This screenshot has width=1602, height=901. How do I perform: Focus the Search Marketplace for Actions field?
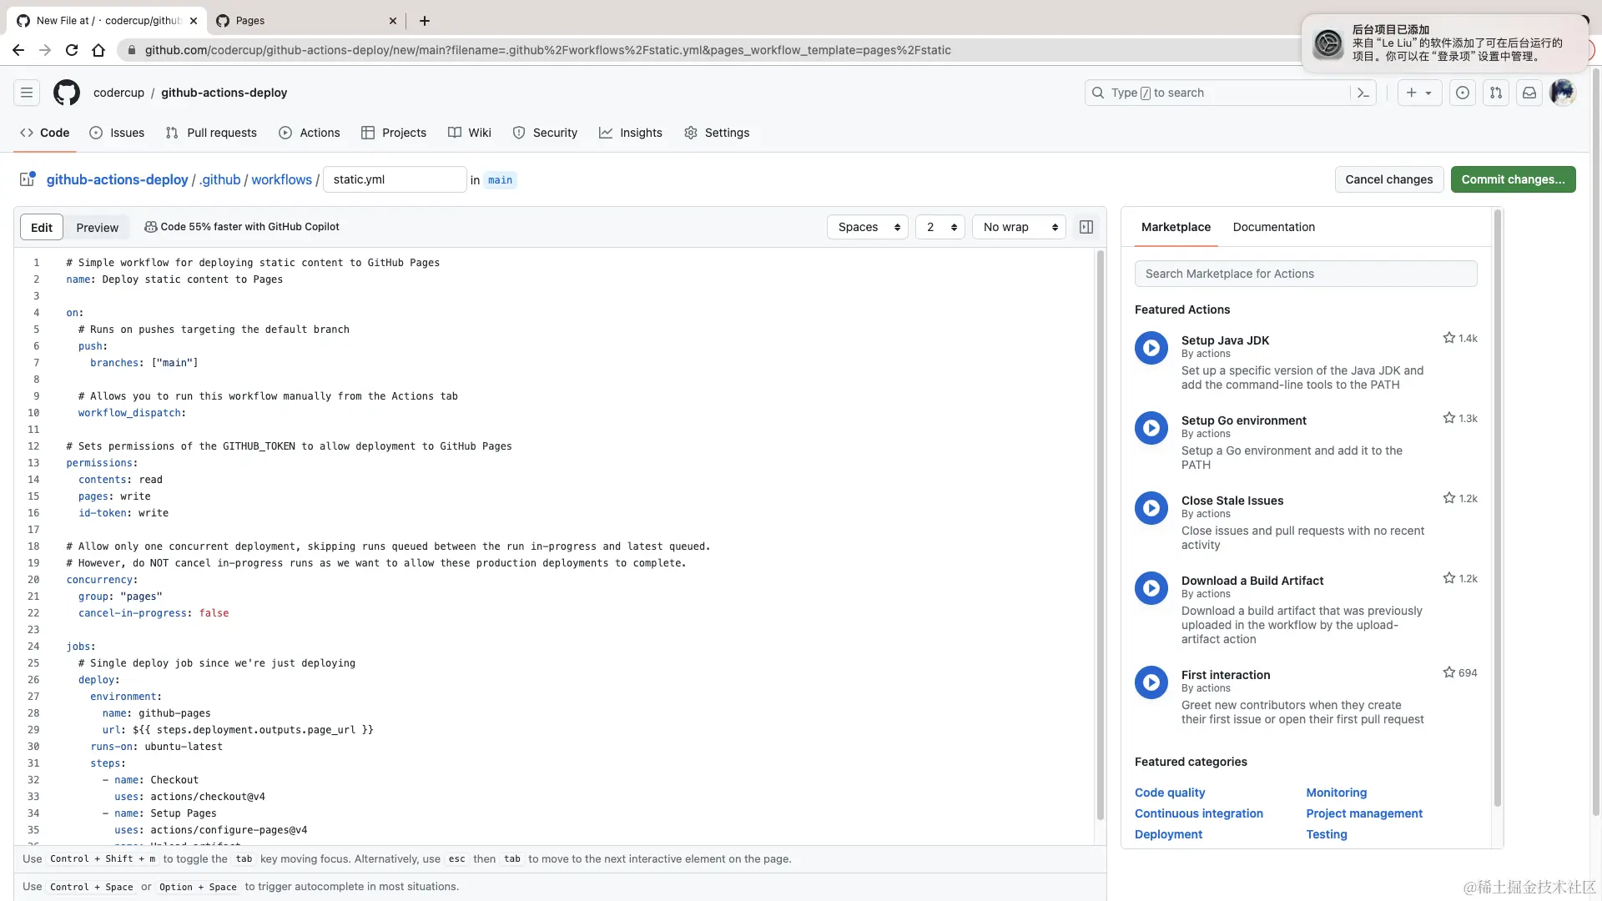point(1306,274)
